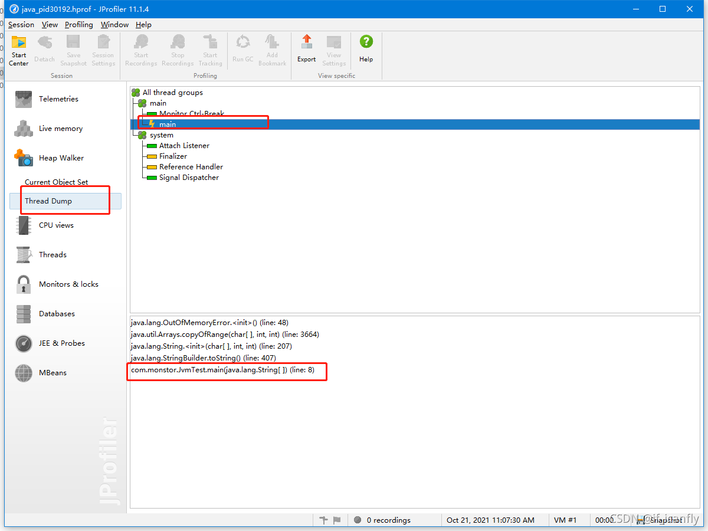Click the com.monstor.JvmTest.main stack frame
The image size is (708, 531).
222,370
